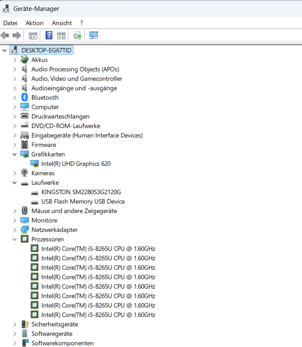Open the ? help menu

click(82, 23)
